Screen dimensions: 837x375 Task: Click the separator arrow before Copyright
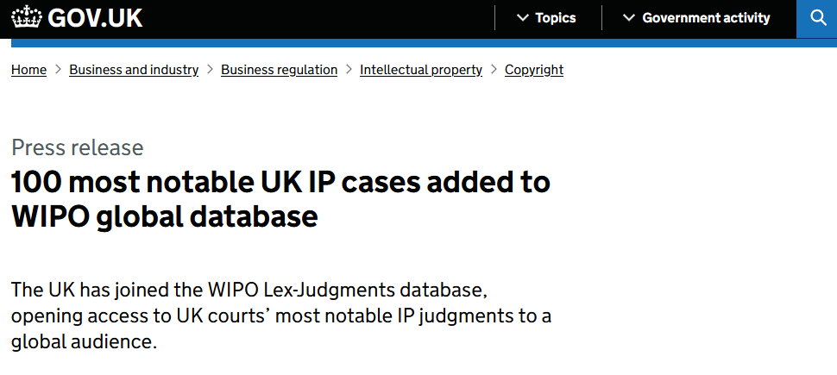pos(494,70)
